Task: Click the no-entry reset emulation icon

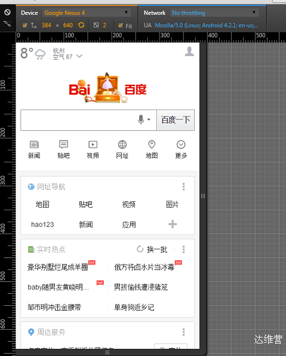Action: tap(7, 13)
